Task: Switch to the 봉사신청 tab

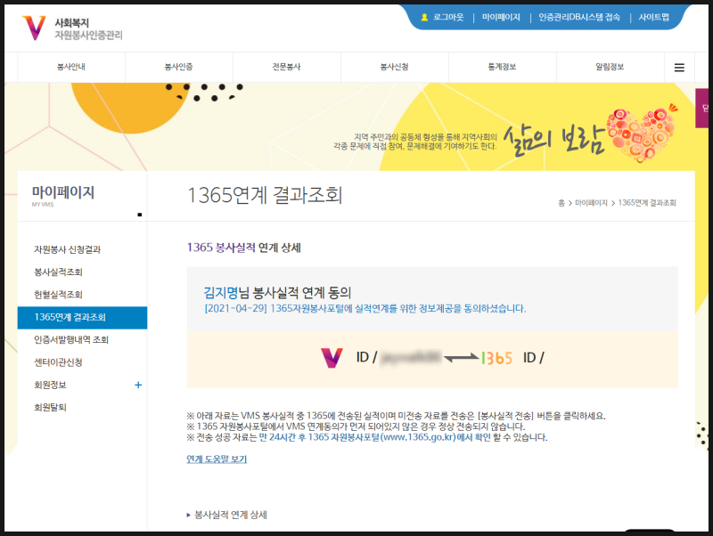Action: click(x=395, y=67)
